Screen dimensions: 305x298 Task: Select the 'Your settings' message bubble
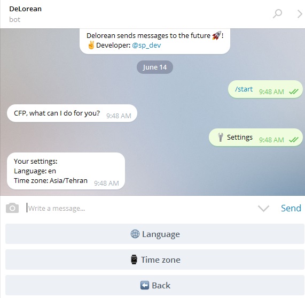coord(66,171)
